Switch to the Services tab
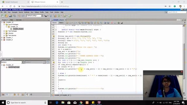Screen dimensions: 187x105 pyautogui.click(x=19, y=20)
